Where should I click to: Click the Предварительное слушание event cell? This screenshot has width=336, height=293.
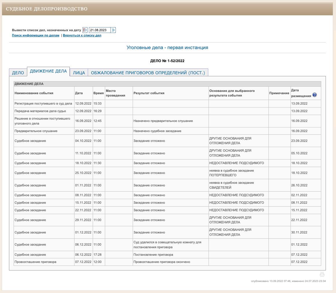pyautogui.click(x=36, y=131)
